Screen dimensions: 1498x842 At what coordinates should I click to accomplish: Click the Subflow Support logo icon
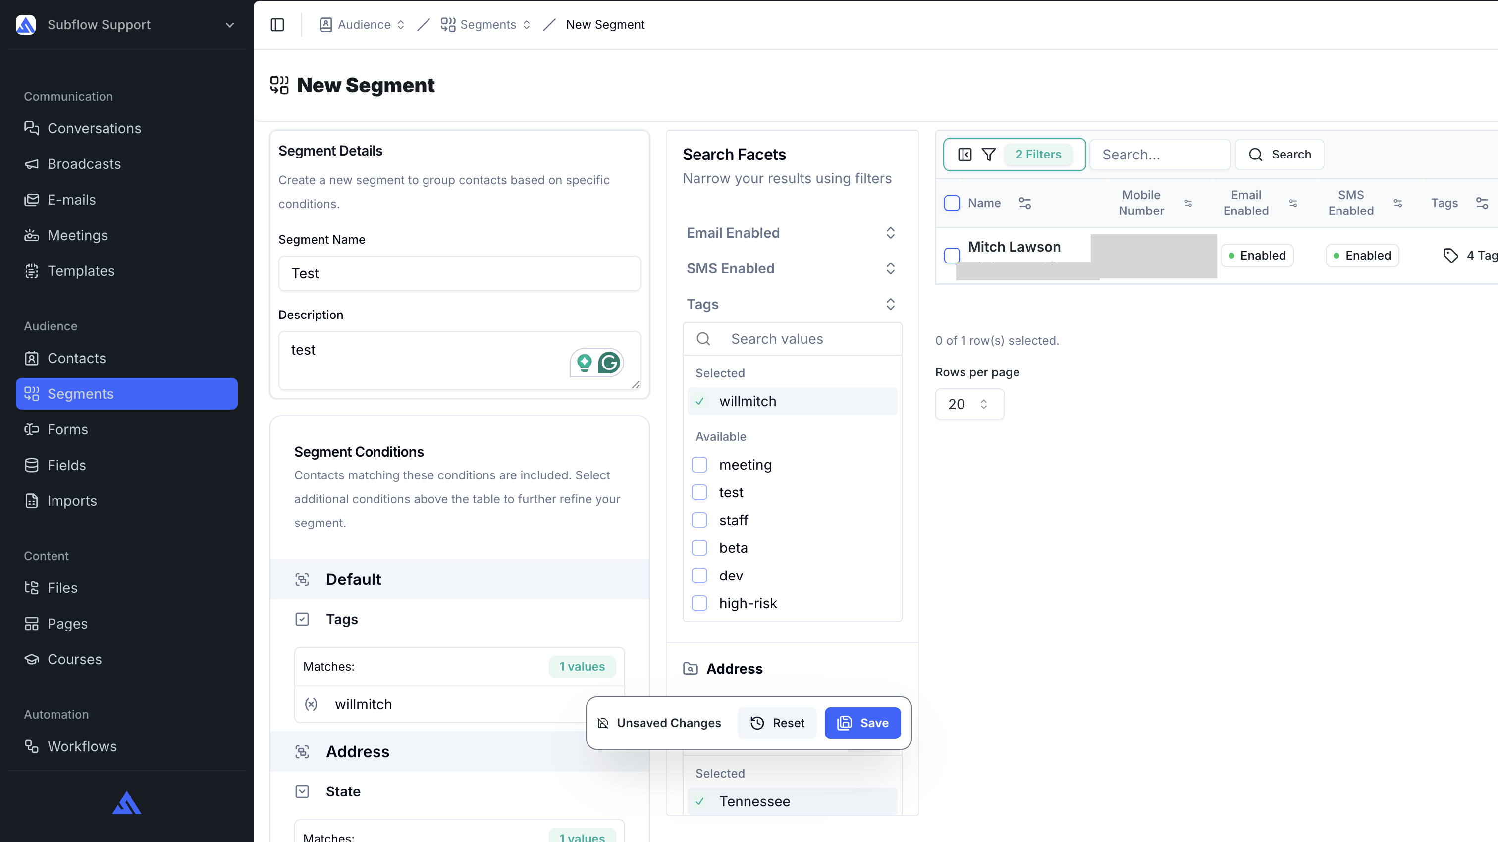[26, 24]
